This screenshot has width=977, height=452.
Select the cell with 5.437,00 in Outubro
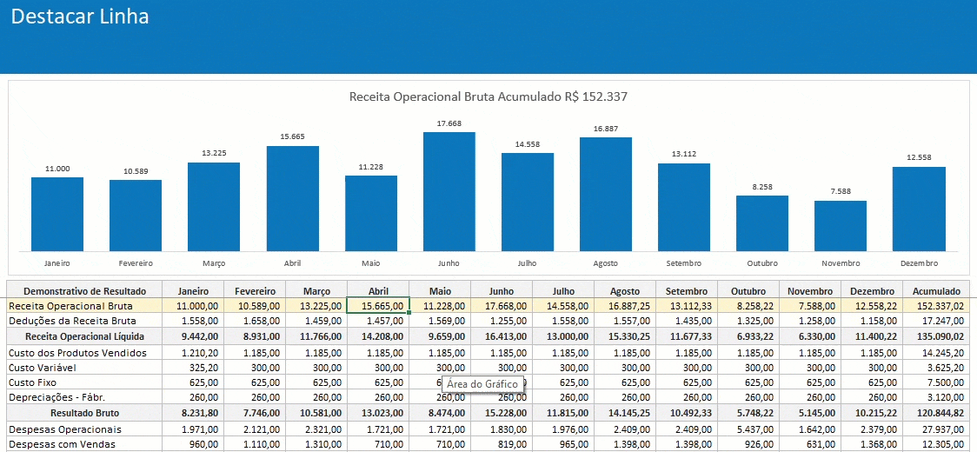[748, 429]
